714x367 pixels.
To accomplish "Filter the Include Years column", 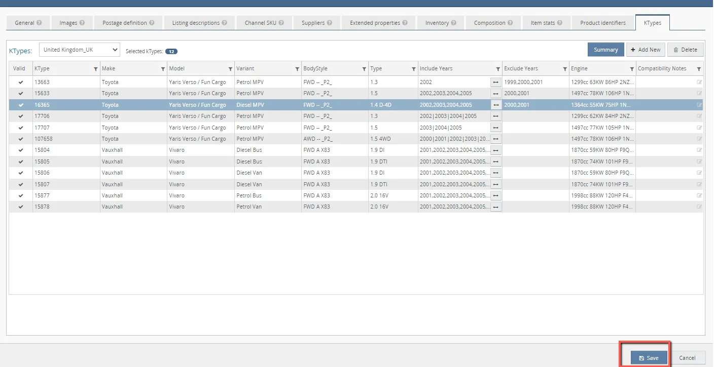I will click(498, 69).
